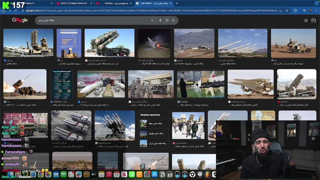
Task: Open a new browser tab
Action: (x=176, y=3)
